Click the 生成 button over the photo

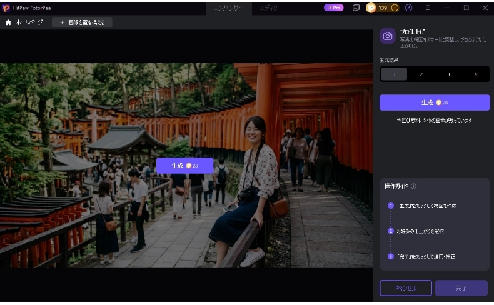point(184,166)
